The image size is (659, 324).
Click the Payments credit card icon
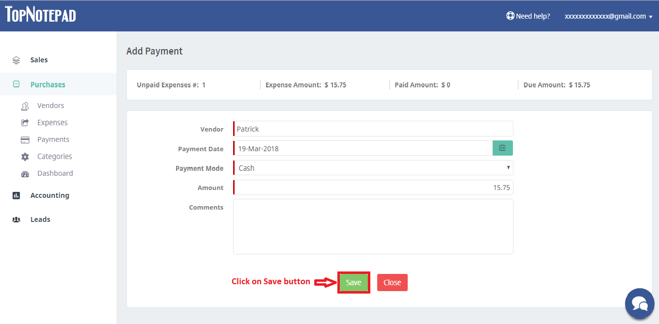[25, 140]
